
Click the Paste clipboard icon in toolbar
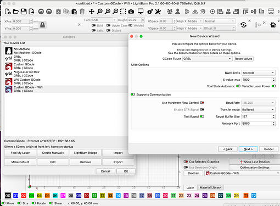74,12
